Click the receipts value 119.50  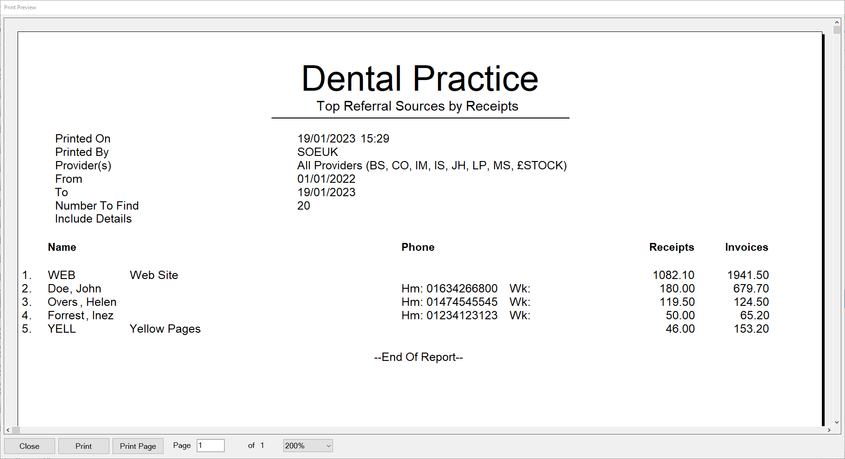677,302
